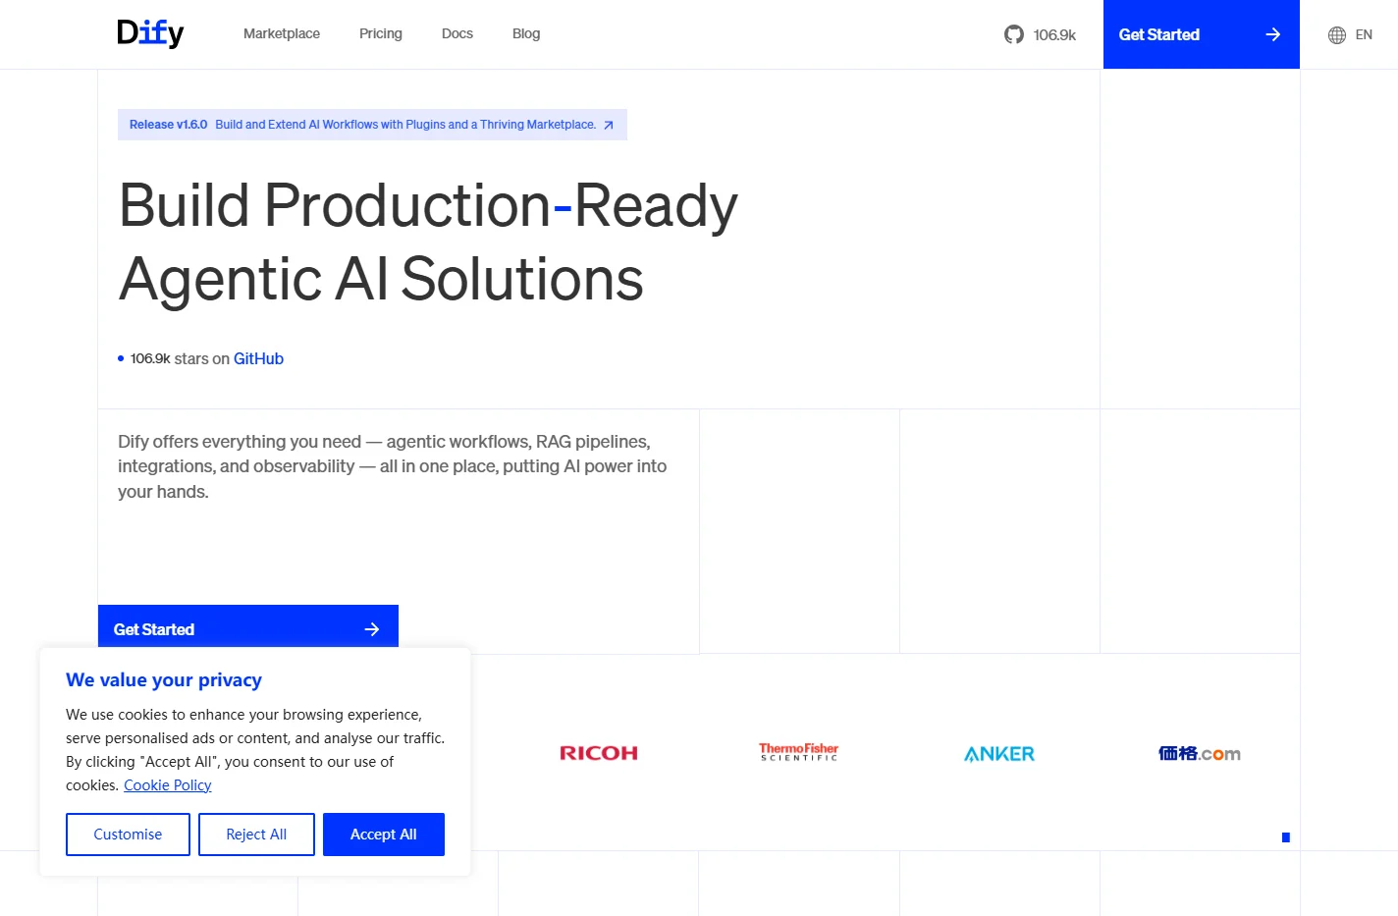Click the kakaku.com logo
The width and height of the screenshot is (1398, 916).
(1200, 753)
